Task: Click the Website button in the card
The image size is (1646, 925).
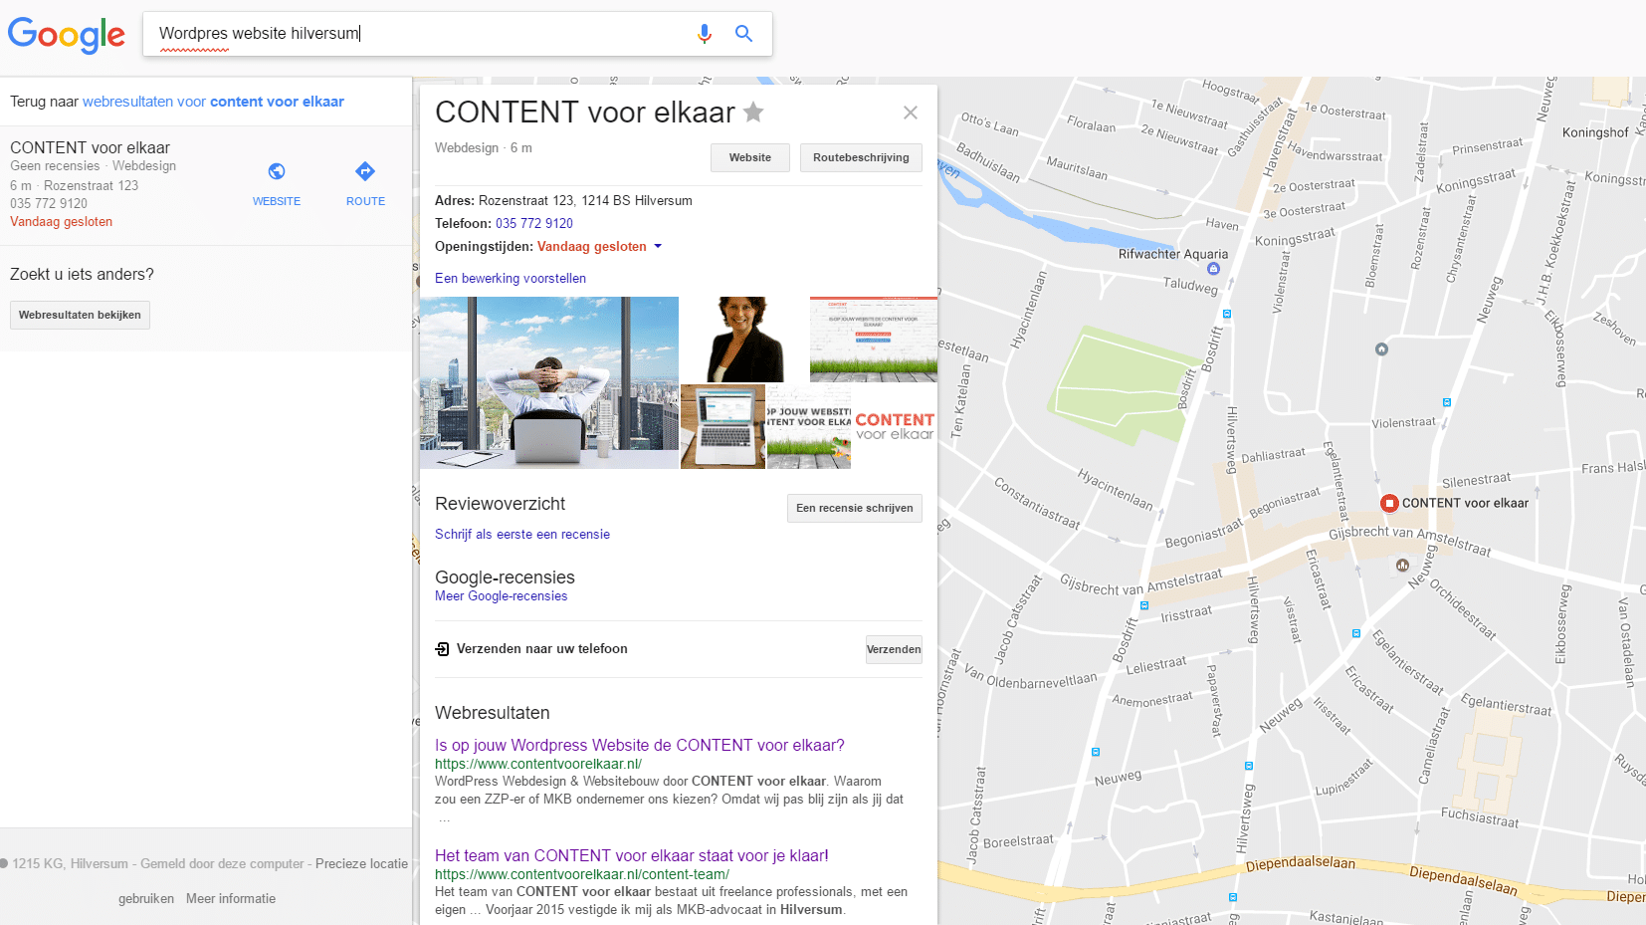Action: coord(750,157)
